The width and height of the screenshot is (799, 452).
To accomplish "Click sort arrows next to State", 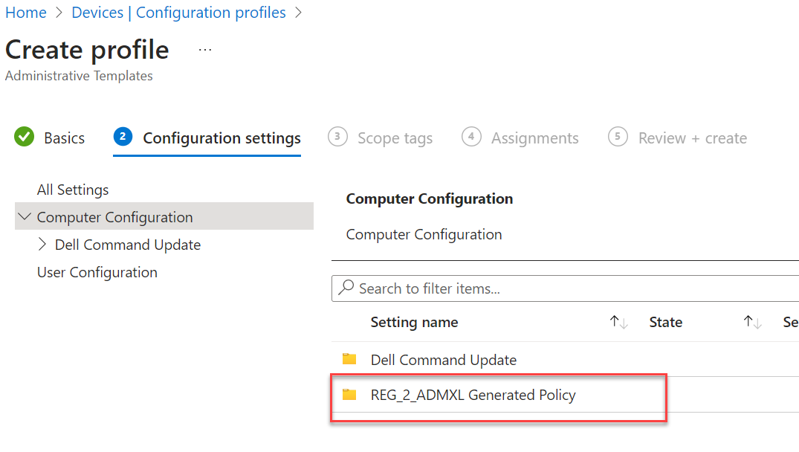I will pyautogui.click(x=752, y=322).
